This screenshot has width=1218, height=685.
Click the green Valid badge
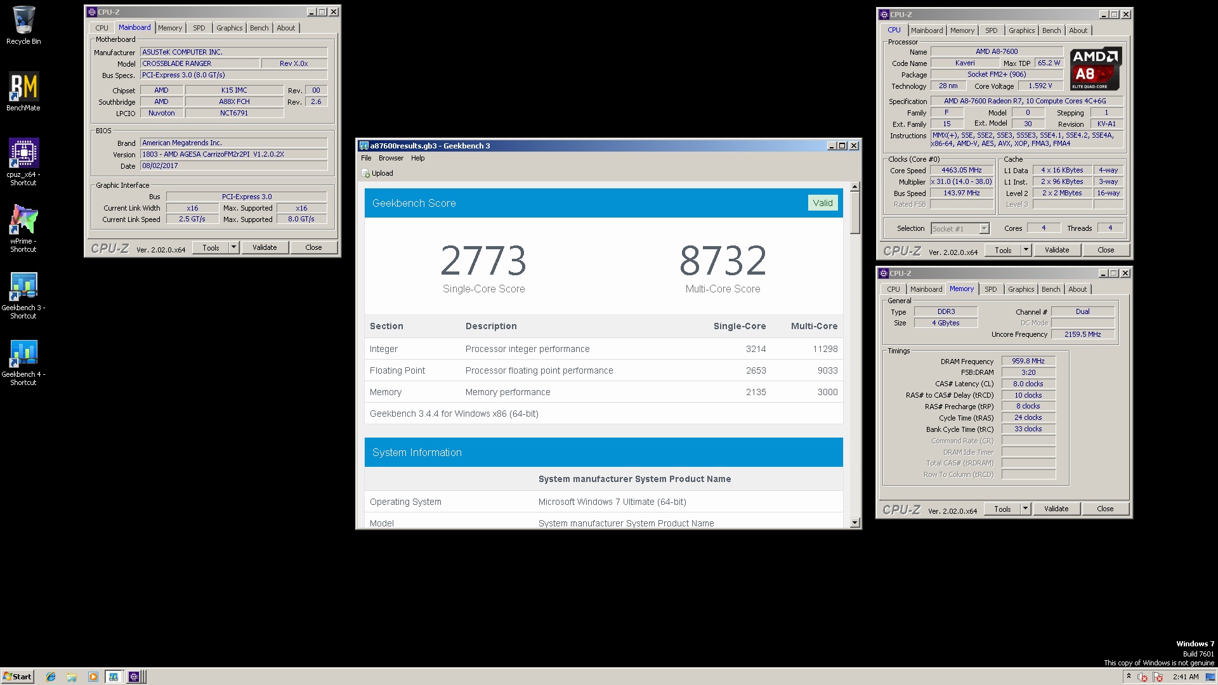823,203
